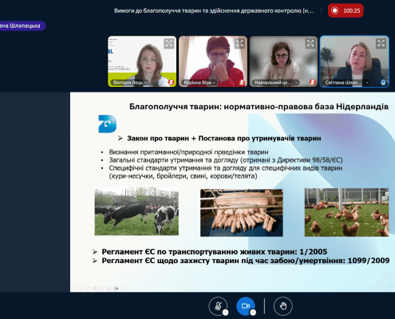Toggle the muted microphone button

pos(218,306)
